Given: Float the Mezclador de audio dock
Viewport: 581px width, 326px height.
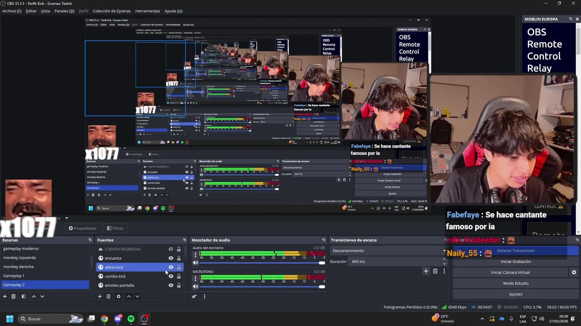Looking at the screenshot, I should coord(324,240).
